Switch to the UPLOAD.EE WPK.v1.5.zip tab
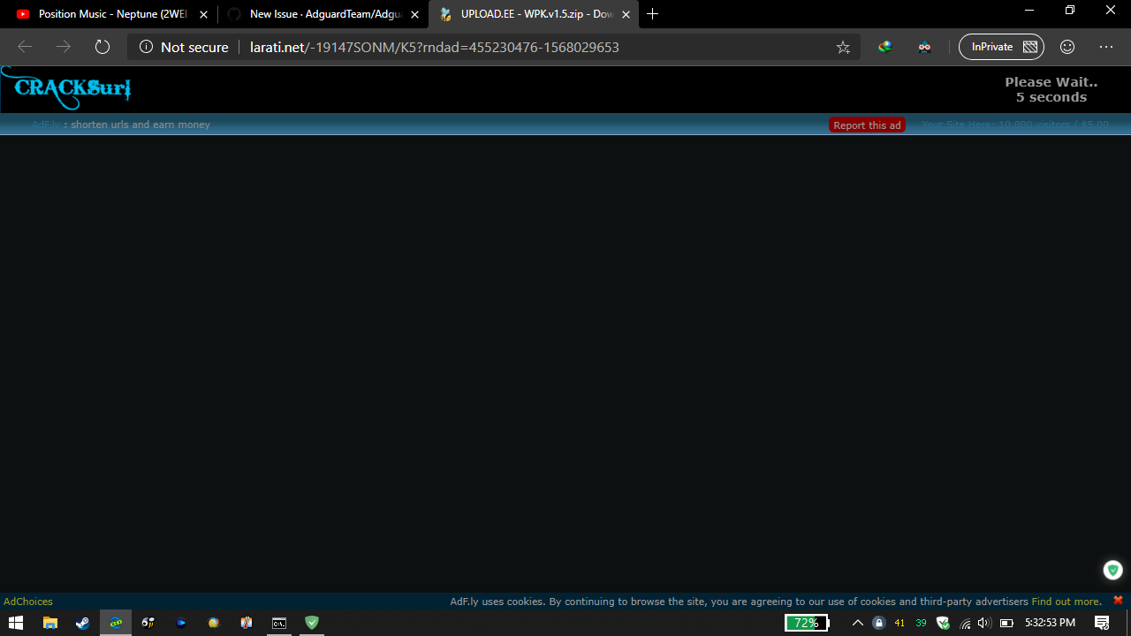1131x636 pixels. 530,14
